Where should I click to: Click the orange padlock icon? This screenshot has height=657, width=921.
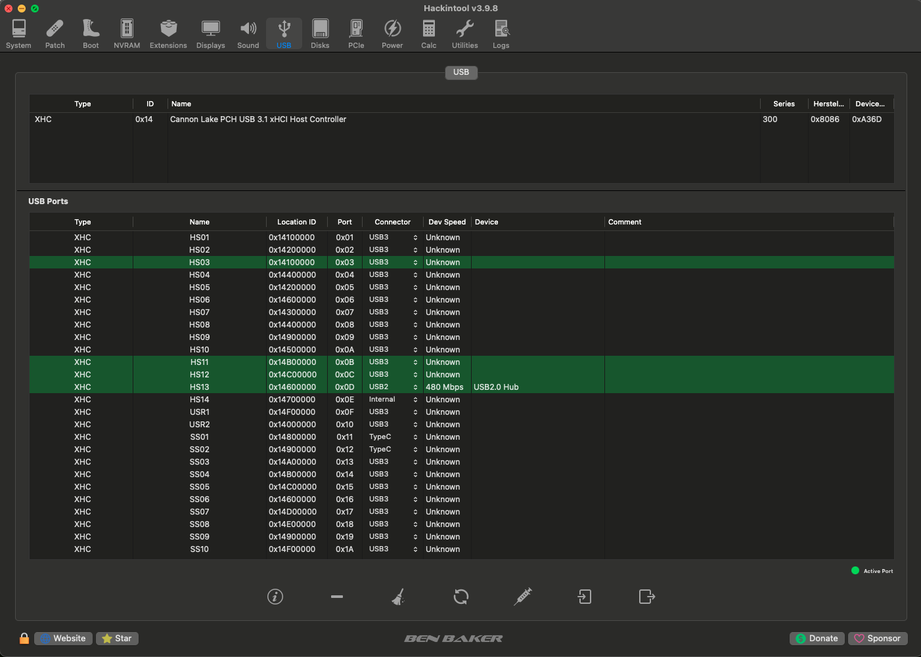pyautogui.click(x=24, y=639)
